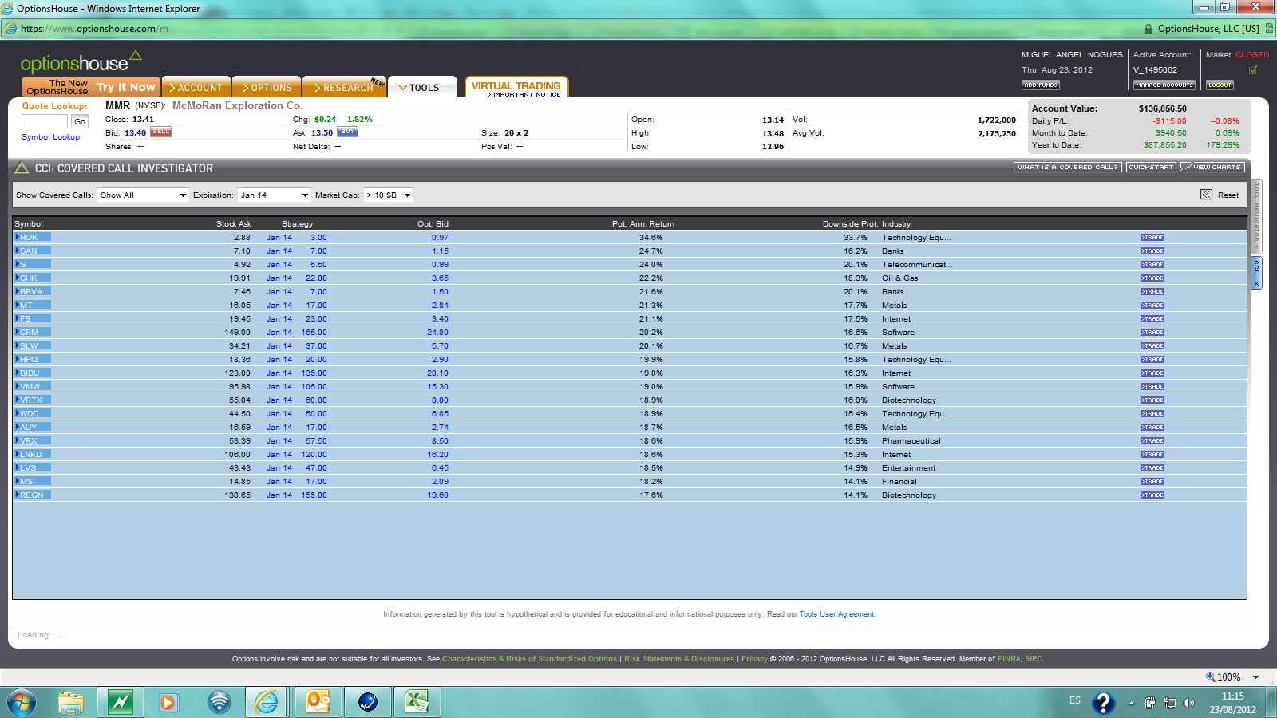Click the blue globe chart taskbar icon
1277x718 pixels.
click(367, 702)
